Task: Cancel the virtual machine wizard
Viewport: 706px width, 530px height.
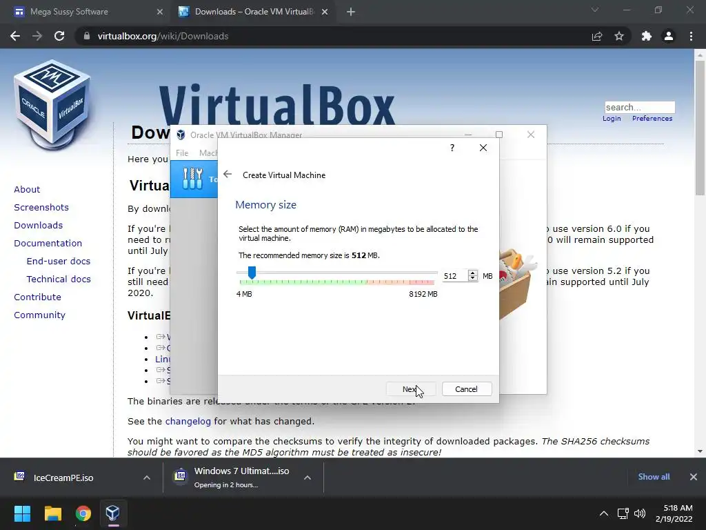Action: [467, 389]
